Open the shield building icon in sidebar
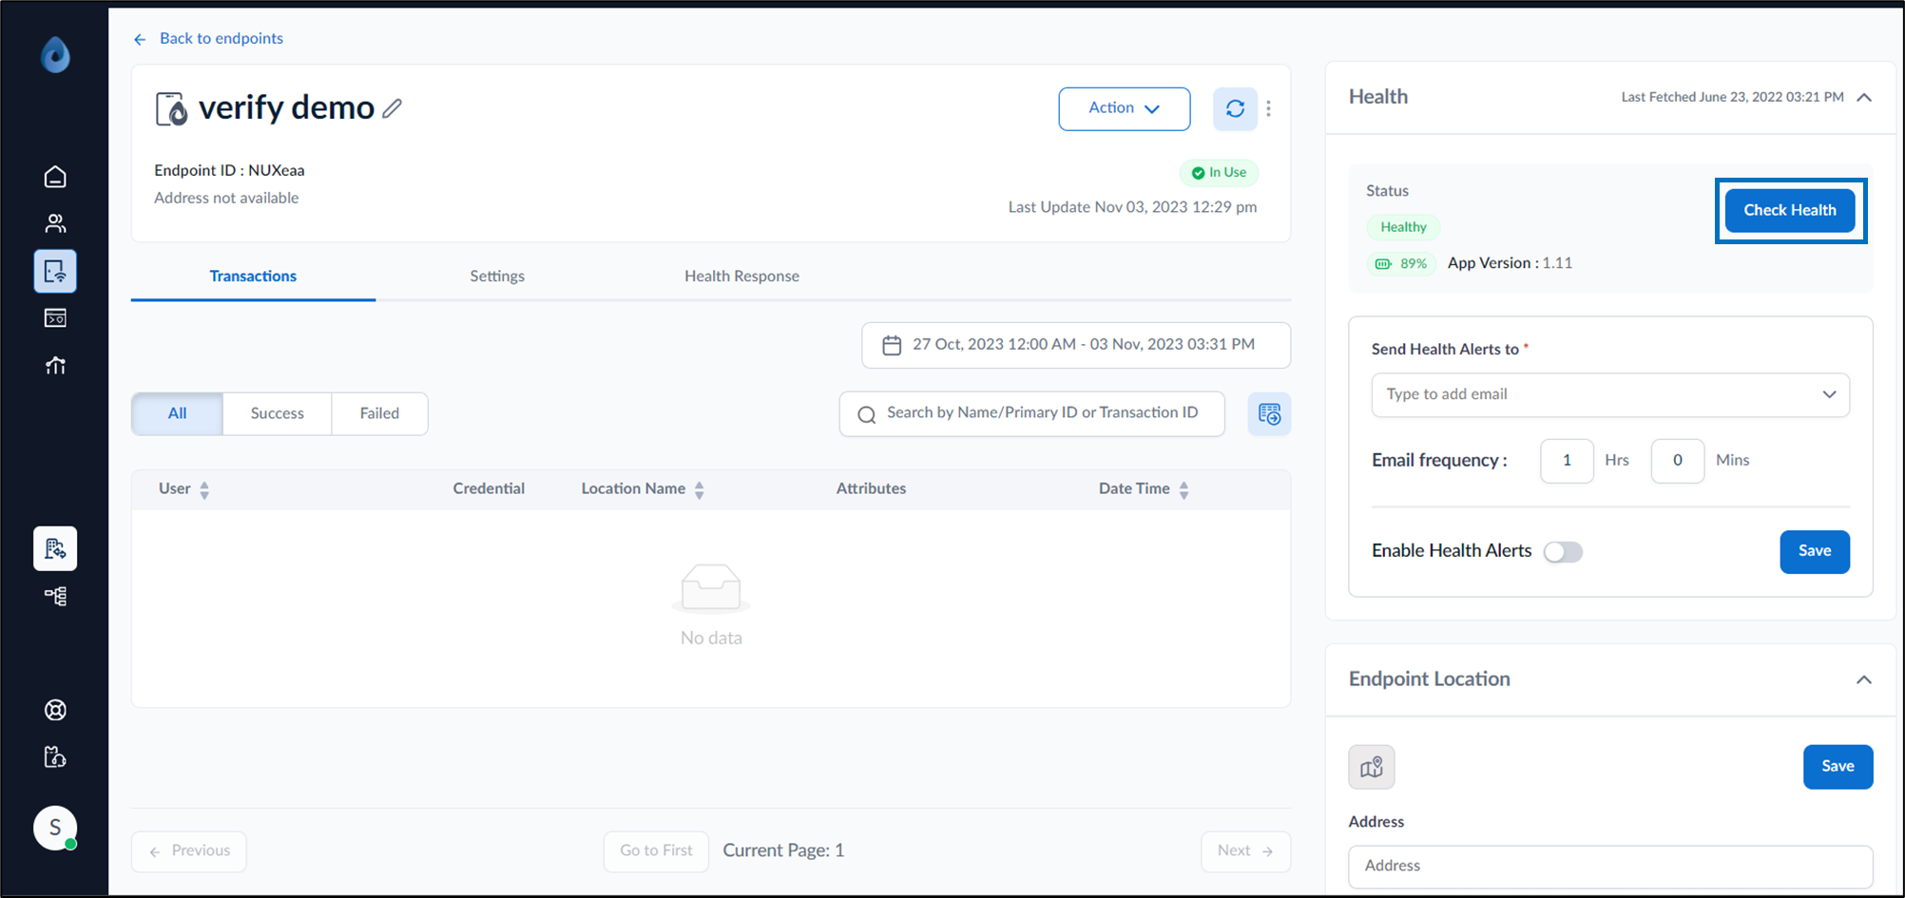Screen dimensions: 1905x898 click(55, 756)
